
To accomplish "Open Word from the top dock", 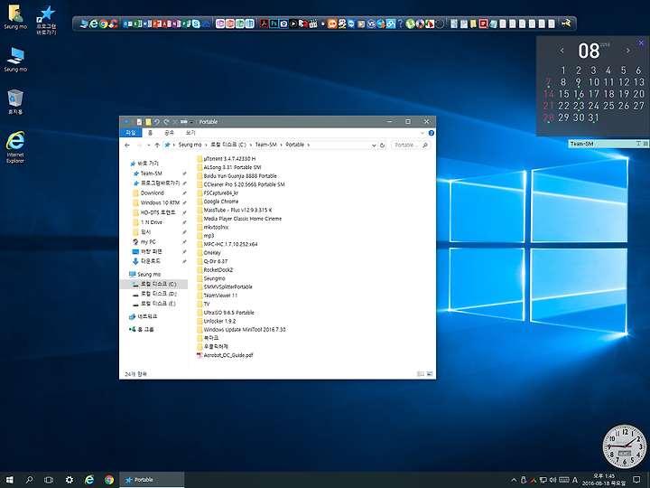I will 147,23.
